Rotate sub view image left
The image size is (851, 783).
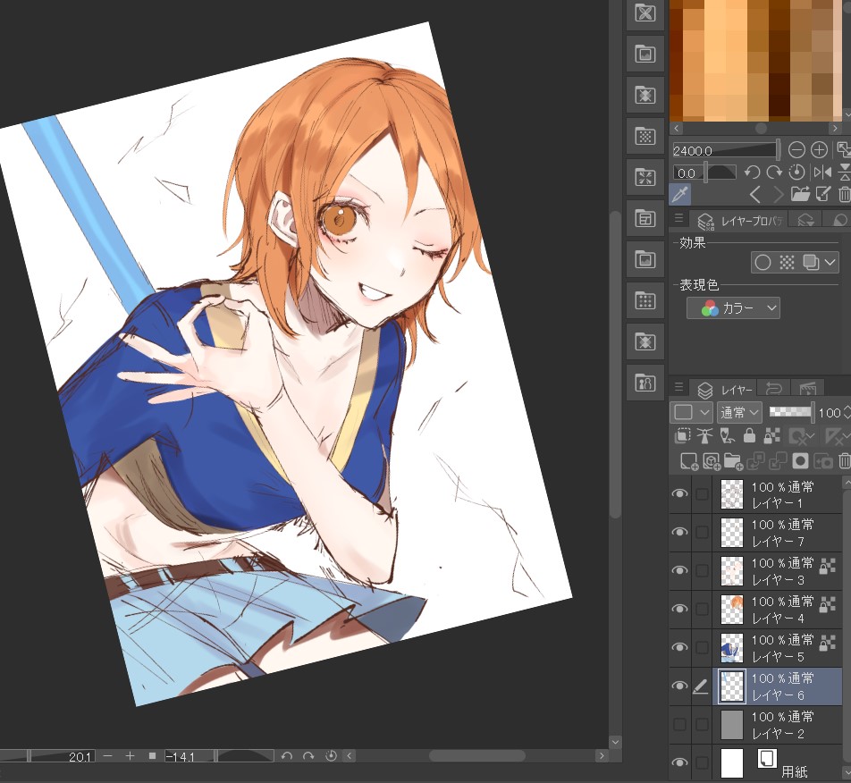(753, 173)
